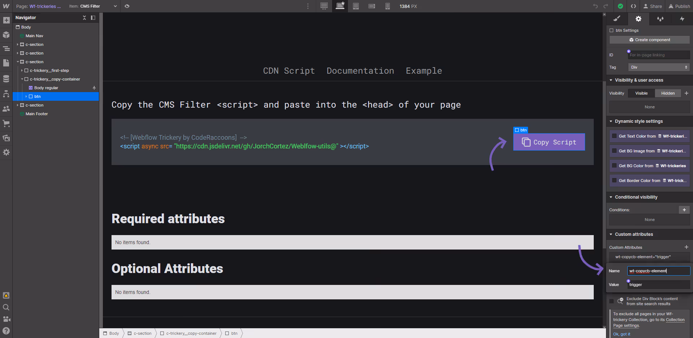Open the code export brackets icon
Image resolution: width=693 pixels, height=338 pixels.
click(x=633, y=6)
